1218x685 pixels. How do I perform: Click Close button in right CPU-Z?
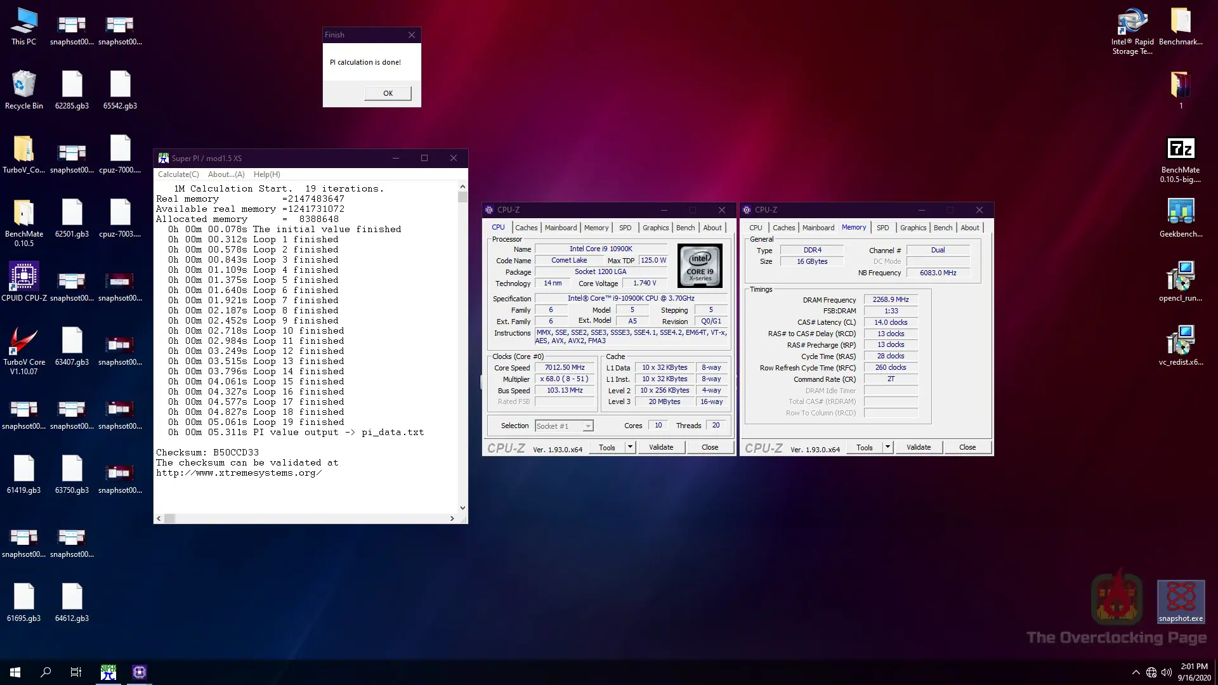[967, 447]
